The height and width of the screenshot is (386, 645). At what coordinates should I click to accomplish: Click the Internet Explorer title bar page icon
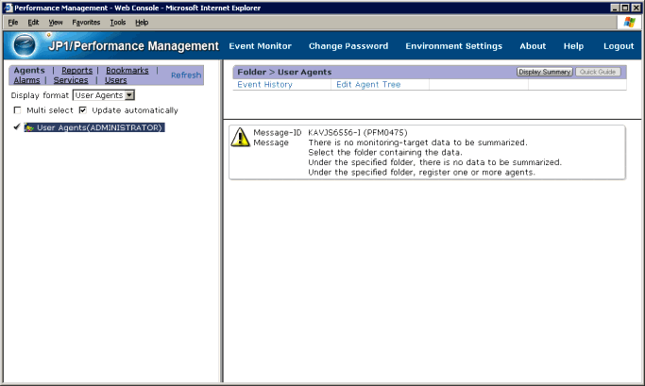point(8,8)
